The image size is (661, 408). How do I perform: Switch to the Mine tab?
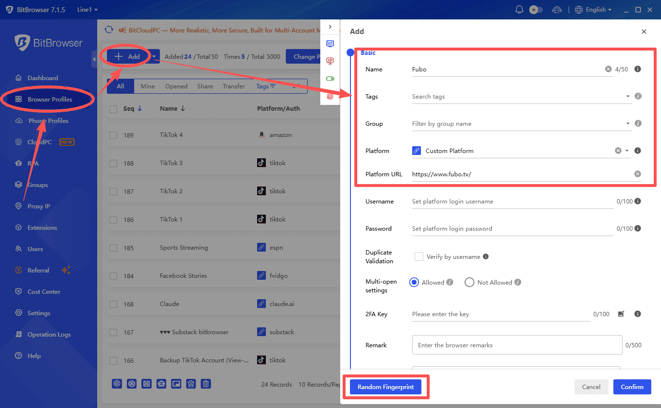pyautogui.click(x=148, y=86)
